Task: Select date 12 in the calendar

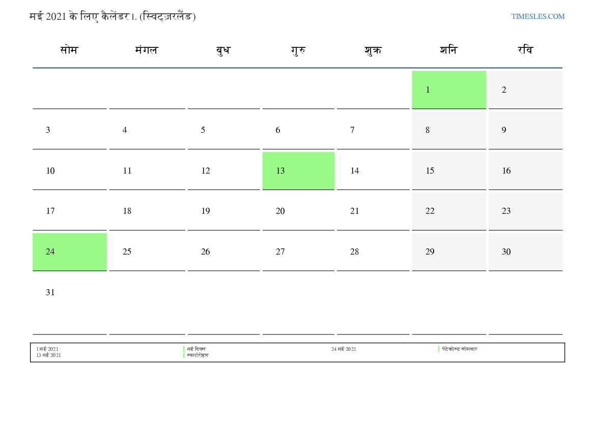Action: pyautogui.click(x=224, y=171)
